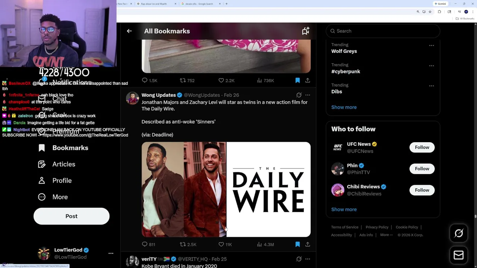
Task: Open Grok action on veriTY post
Action: pyautogui.click(x=299, y=259)
